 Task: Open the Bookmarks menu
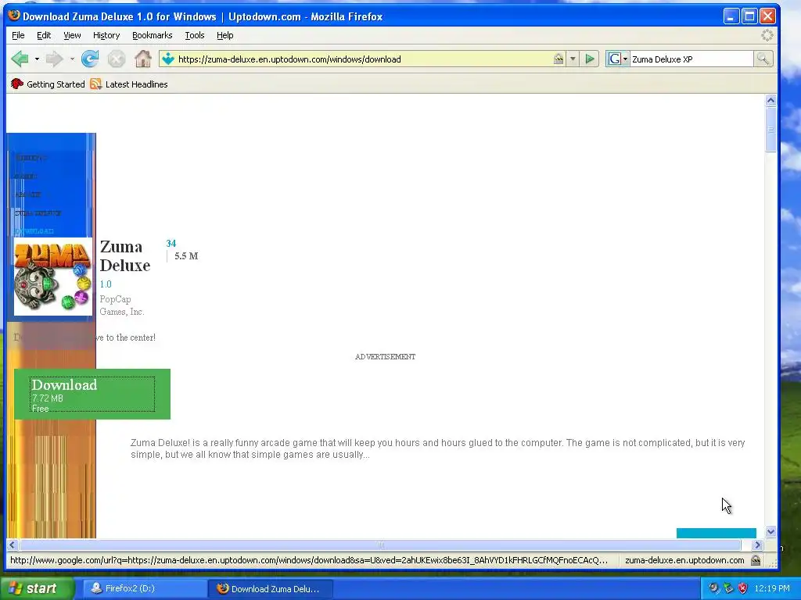pos(153,35)
